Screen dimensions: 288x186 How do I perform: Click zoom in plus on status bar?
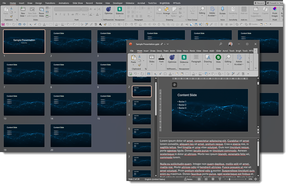coord(245,179)
